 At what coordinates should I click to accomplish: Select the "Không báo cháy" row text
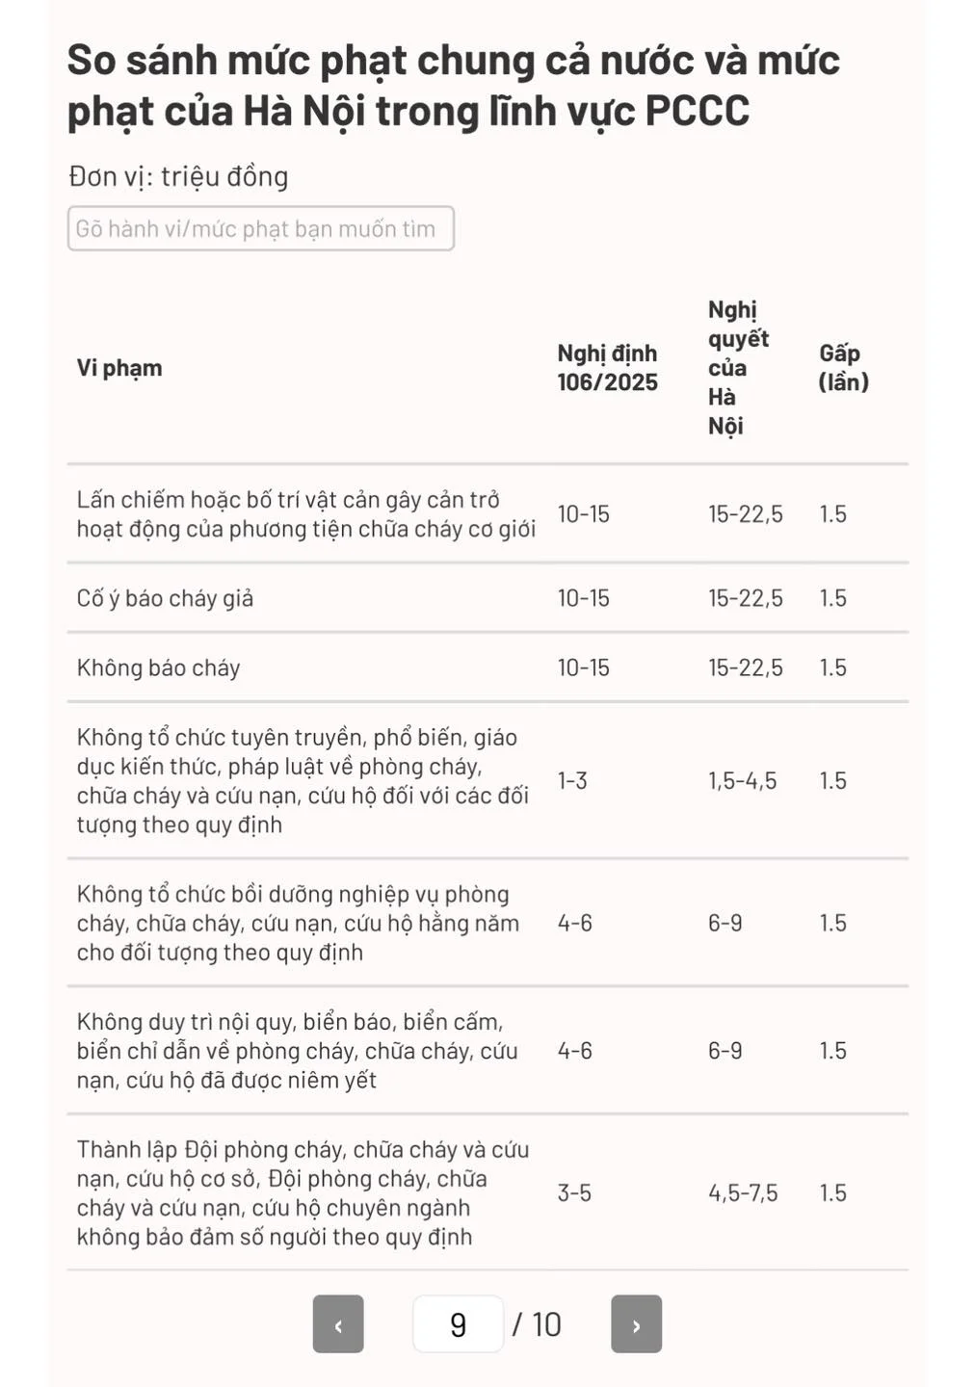pos(158,667)
